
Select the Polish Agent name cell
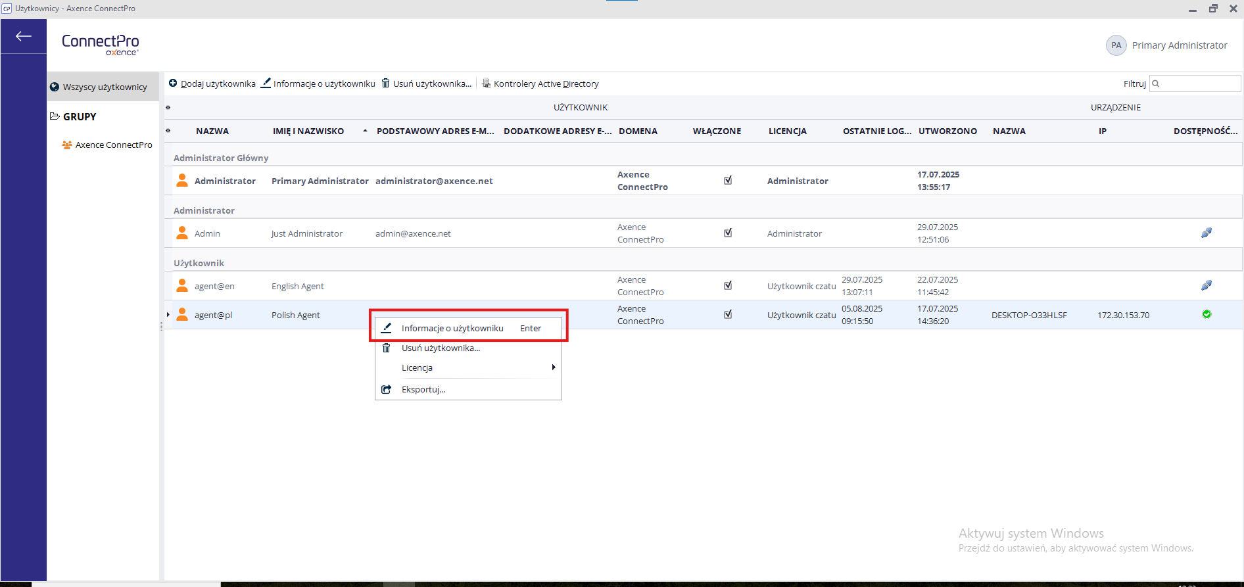[296, 315]
